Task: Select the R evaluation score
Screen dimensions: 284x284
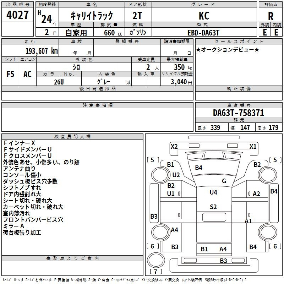Action: point(271,16)
